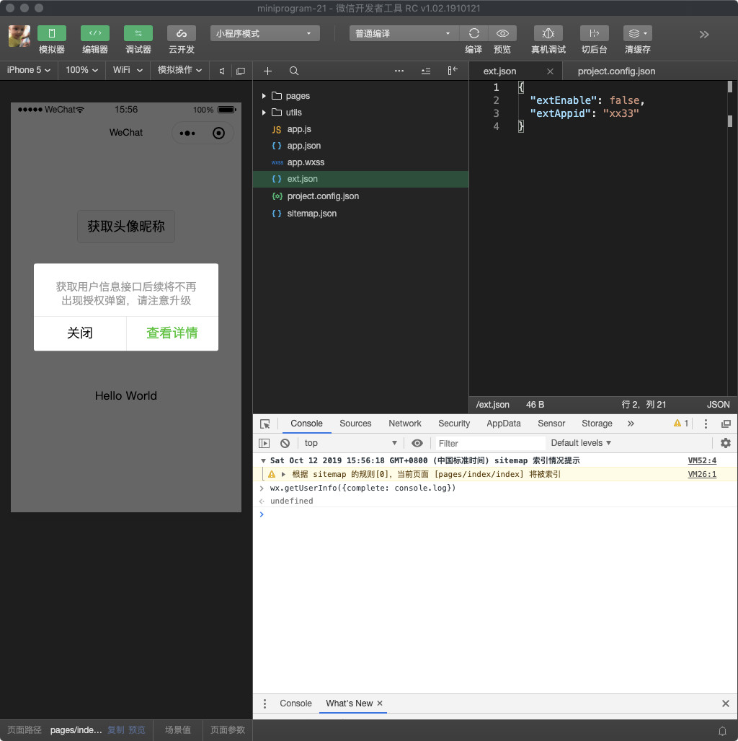Select JavaScript context from top dropdown
The height and width of the screenshot is (741, 738).
[x=351, y=443]
